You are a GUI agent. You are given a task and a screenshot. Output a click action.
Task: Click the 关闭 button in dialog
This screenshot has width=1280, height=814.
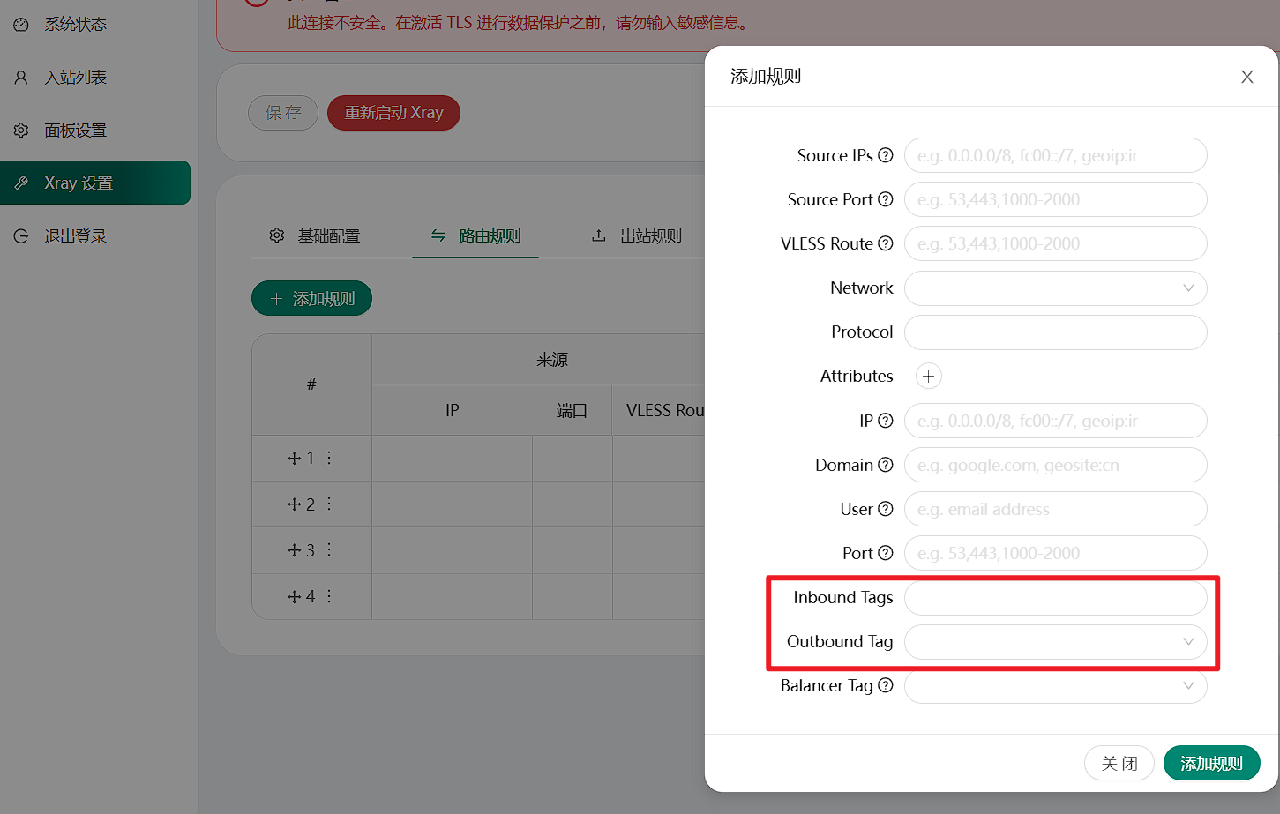pyautogui.click(x=1119, y=763)
